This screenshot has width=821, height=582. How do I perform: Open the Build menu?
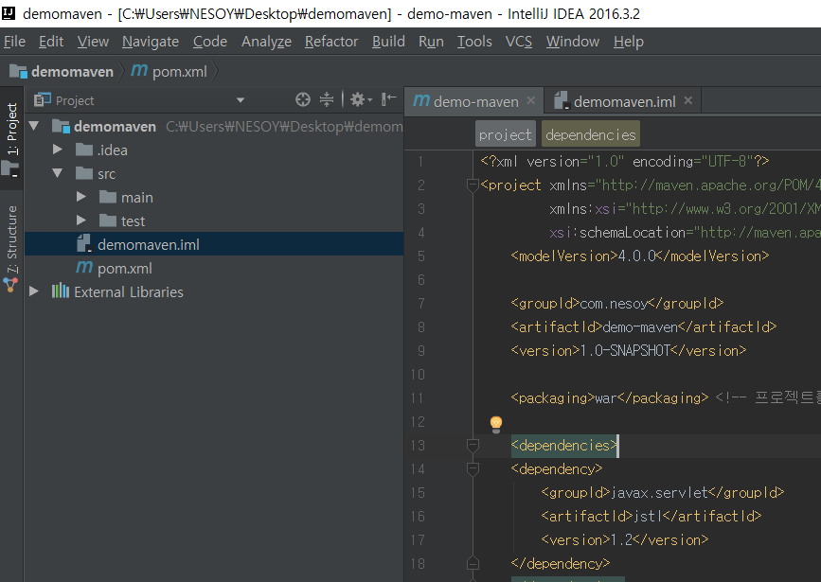[388, 42]
